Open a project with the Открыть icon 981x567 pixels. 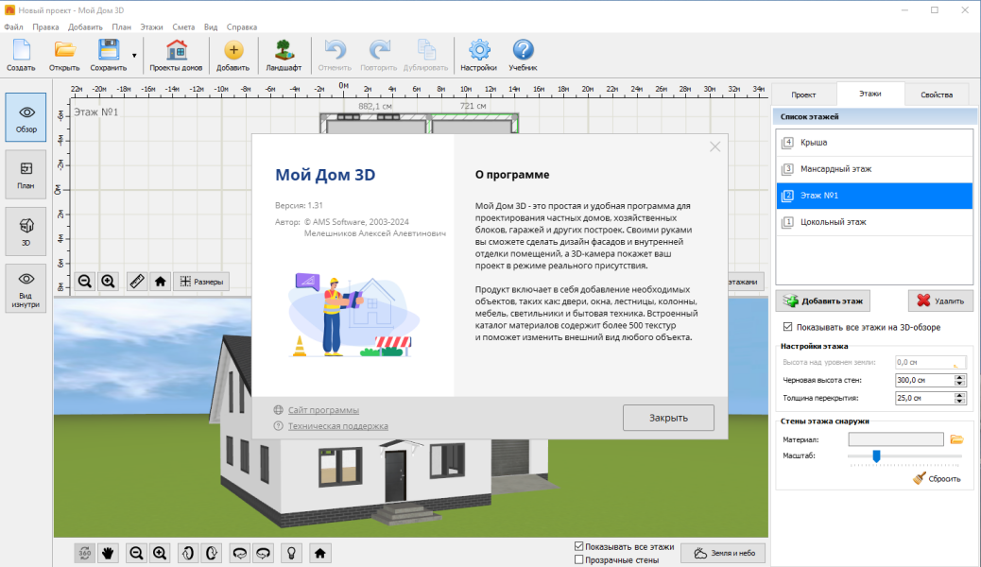[x=64, y=55]
